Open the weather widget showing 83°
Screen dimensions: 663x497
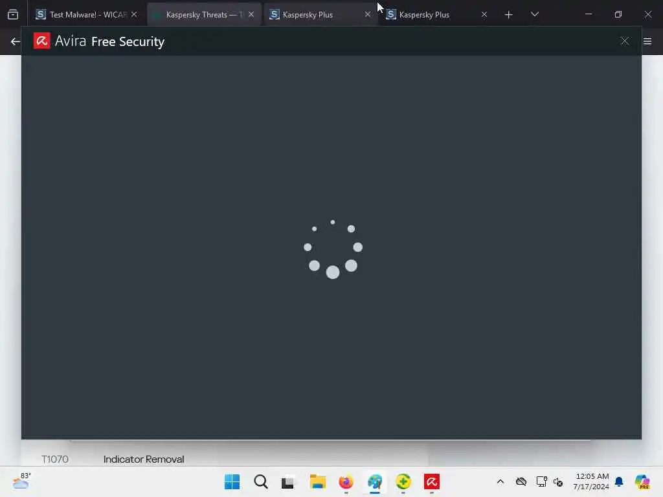point(21,481)
